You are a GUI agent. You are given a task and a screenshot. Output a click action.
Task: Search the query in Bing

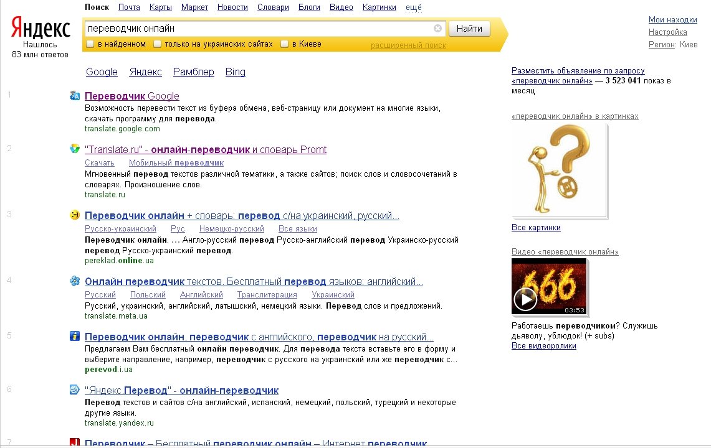click(x=236, y=72)
